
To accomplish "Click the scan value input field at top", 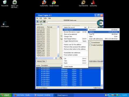I will coord(72,22).
